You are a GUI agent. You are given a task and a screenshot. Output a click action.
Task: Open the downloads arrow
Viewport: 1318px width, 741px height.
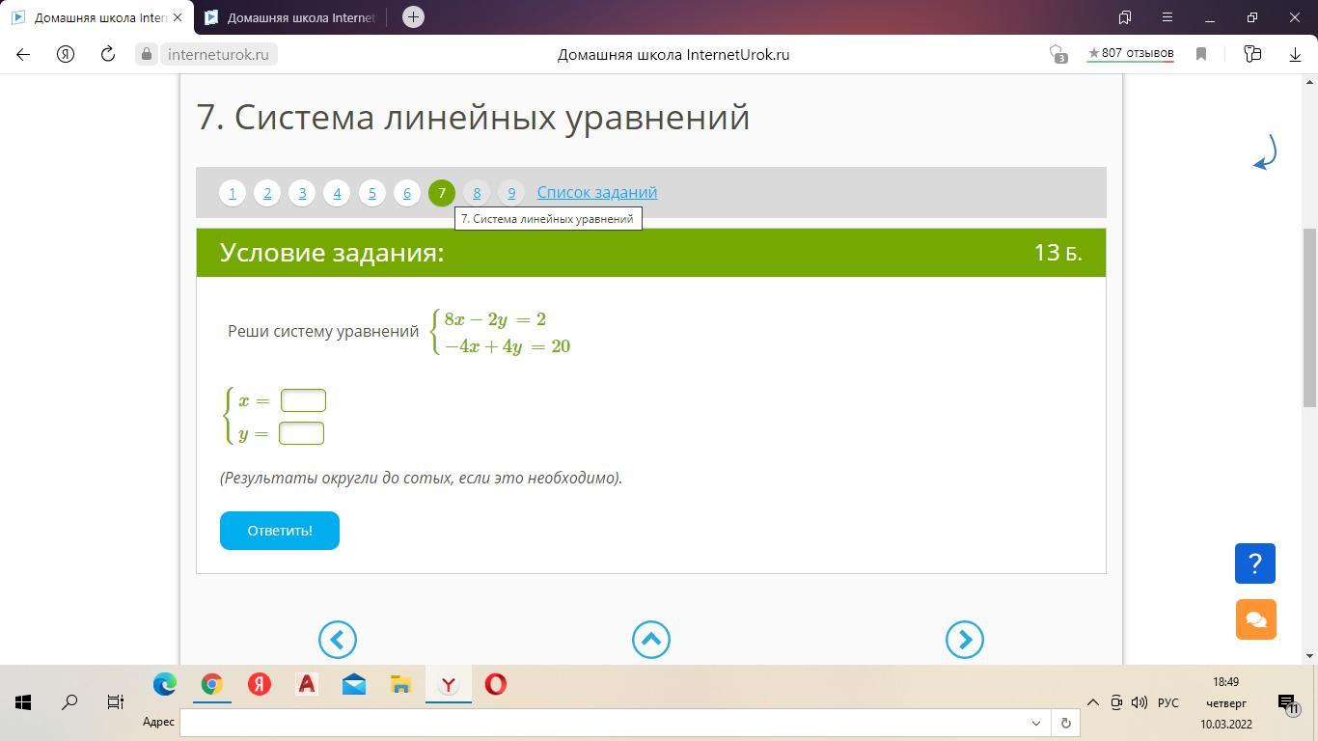click(1295, 54)
